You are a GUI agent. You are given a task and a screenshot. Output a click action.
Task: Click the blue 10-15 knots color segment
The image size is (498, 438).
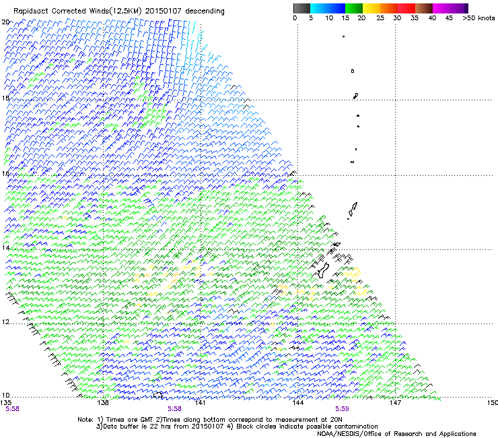tap(336, 8)
